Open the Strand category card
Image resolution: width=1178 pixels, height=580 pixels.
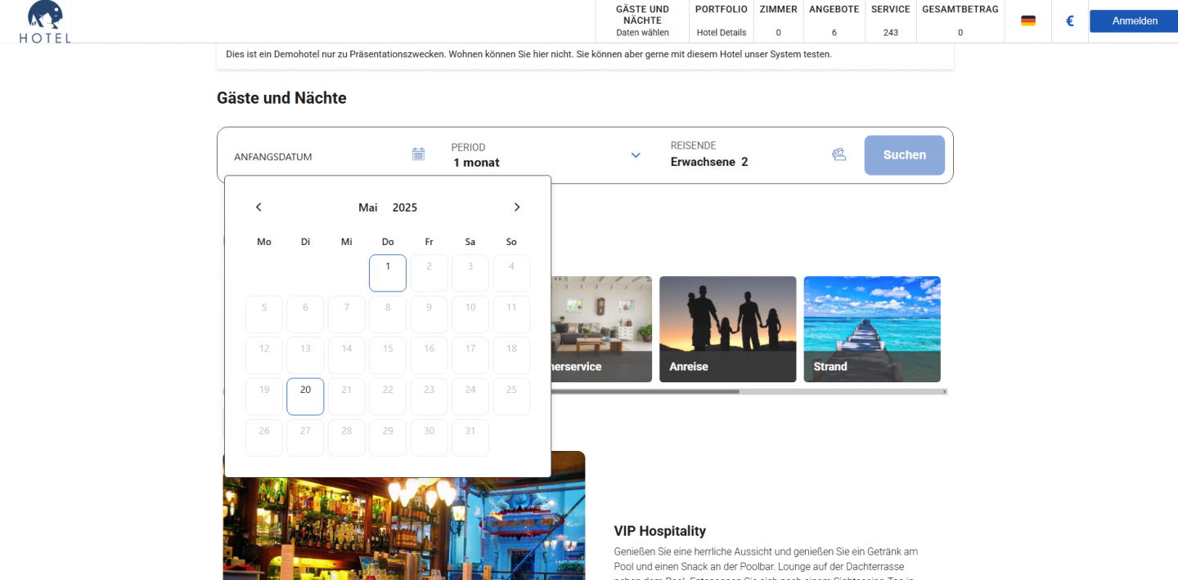[x=872, y=329]
